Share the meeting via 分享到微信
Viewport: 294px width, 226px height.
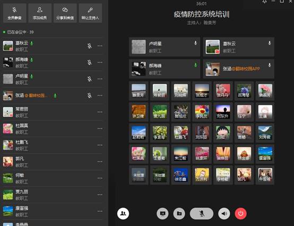click(x=65, y=13)
